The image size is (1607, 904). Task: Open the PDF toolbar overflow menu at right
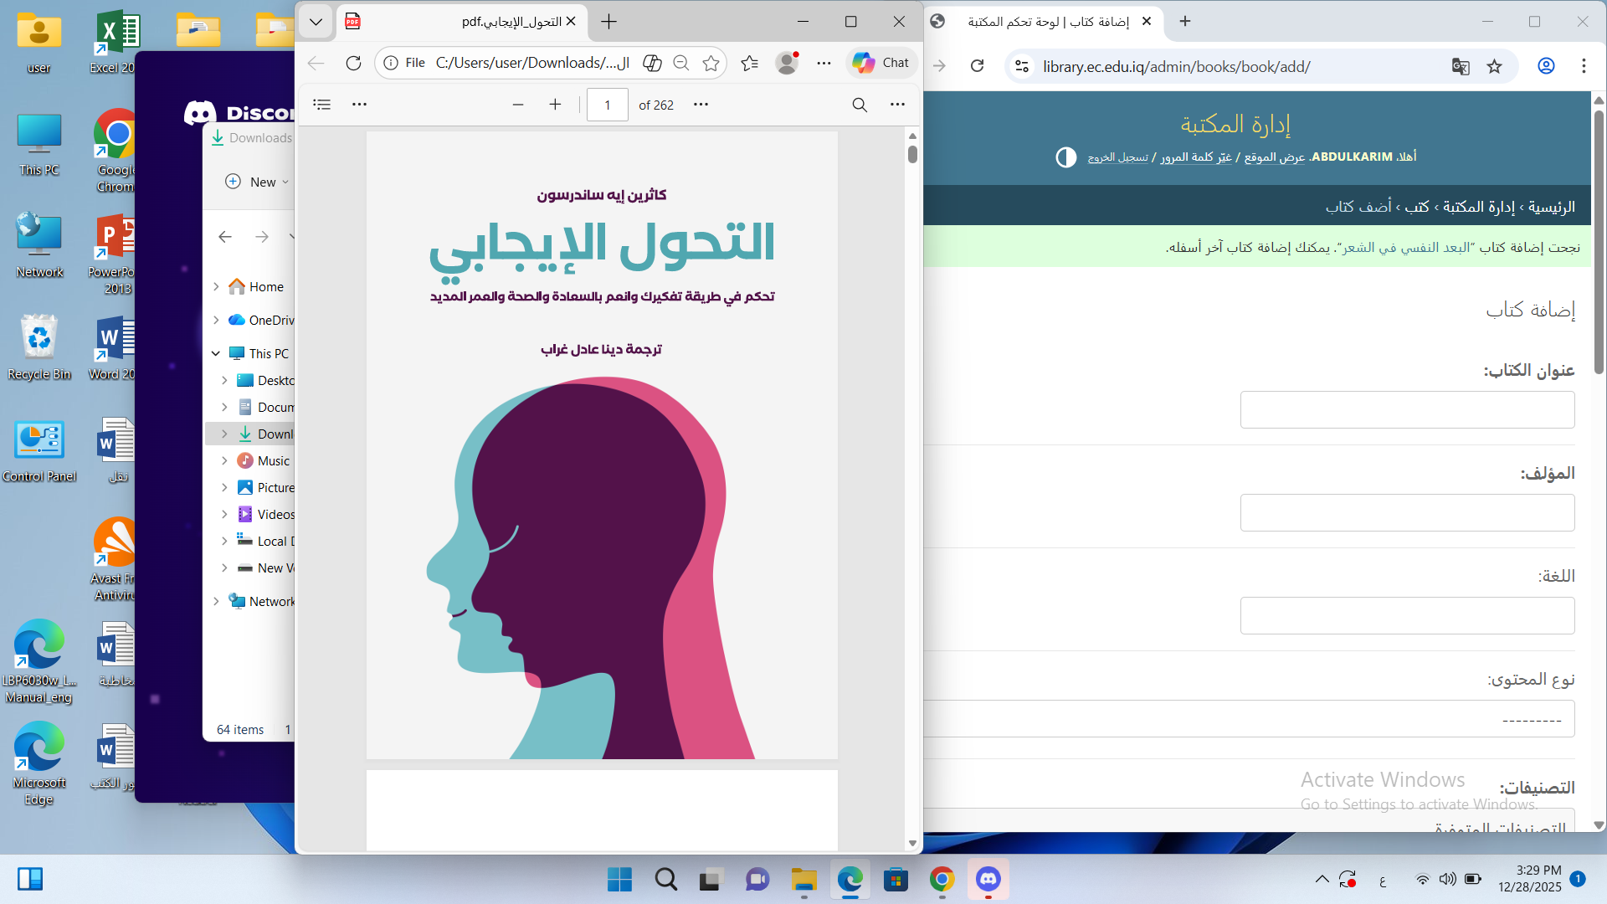(x=897, y=105)
